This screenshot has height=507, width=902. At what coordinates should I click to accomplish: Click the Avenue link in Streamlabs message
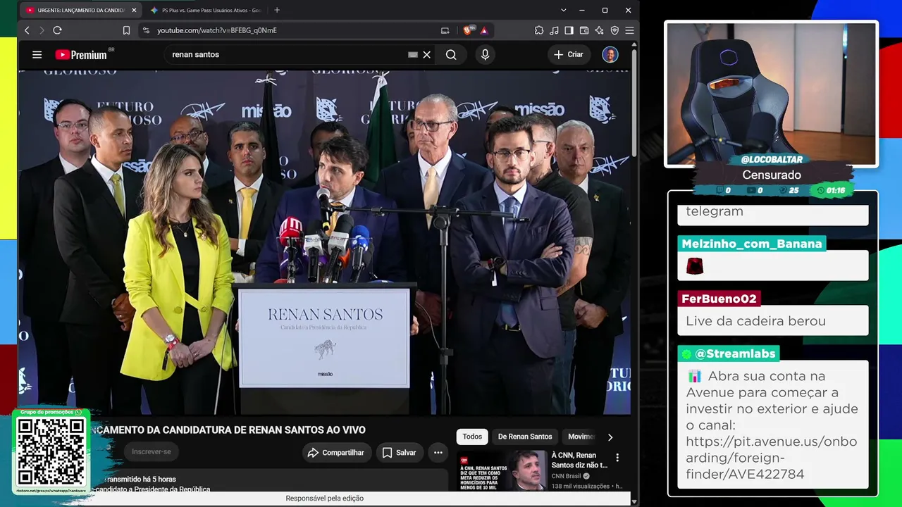(x=772, y=458)
